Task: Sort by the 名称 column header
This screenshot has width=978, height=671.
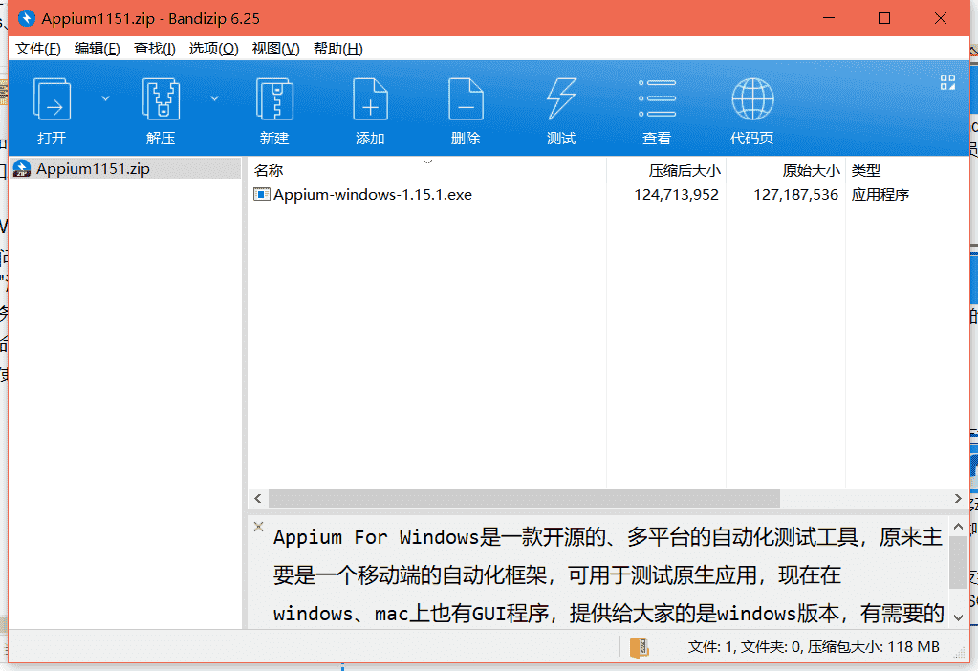Action: pyautogui.click(x=427, y=170)
